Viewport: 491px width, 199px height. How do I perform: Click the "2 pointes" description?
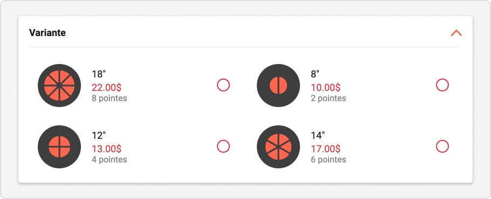(329, 98)
